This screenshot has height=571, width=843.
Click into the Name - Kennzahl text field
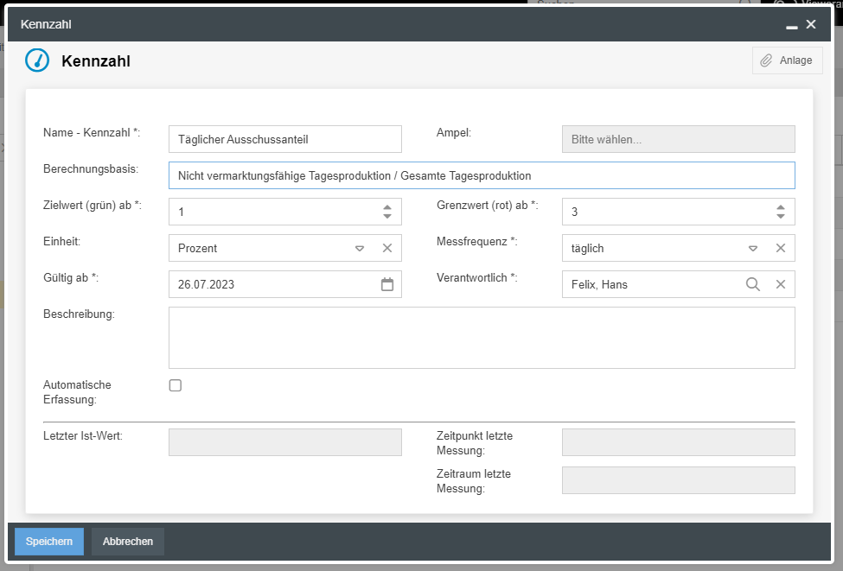[x=284, y=139]
